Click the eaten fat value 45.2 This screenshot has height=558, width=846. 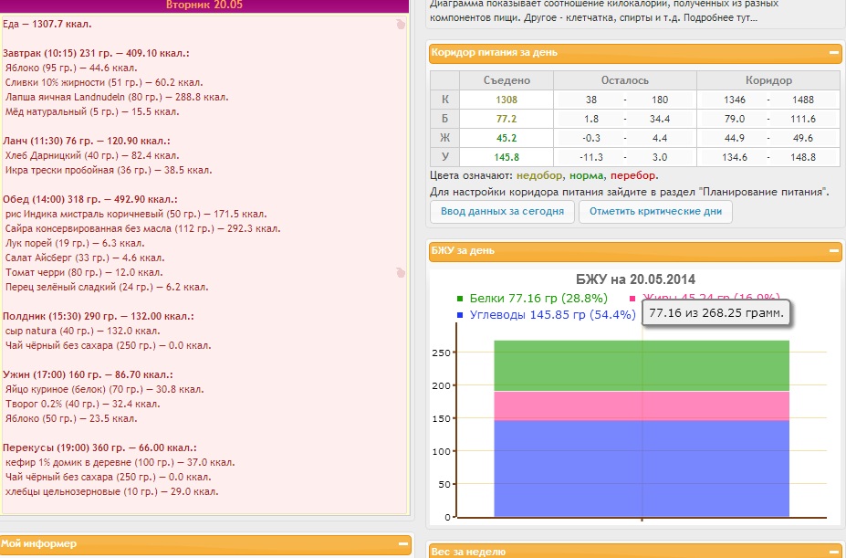click(x=507, y=138)
